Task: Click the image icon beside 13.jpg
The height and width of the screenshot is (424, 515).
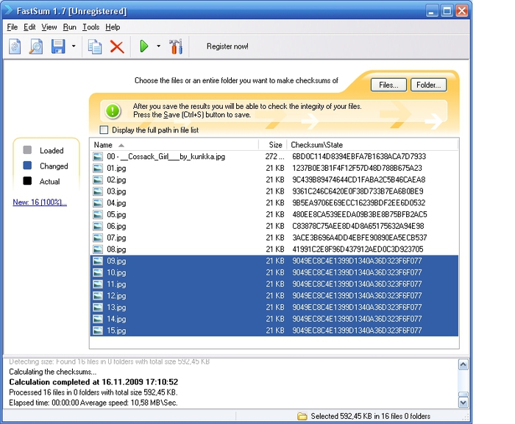Action: pos(98,307)
